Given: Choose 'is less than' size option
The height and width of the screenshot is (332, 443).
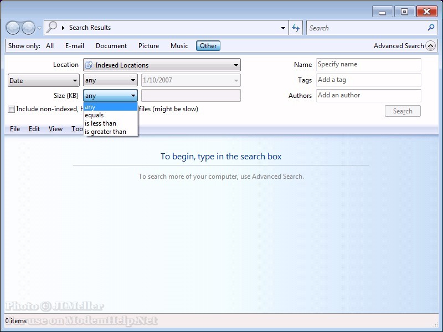Looking at the screenshot, I should click(x=110, y=123).
